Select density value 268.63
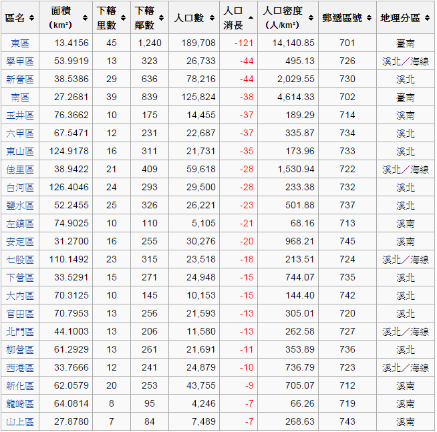The height and width of the screenshot is (432, 437). click(300, 421)
